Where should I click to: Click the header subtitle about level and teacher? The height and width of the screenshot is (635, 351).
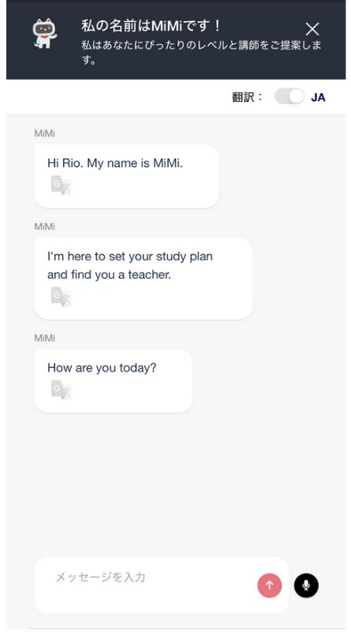tap(201, 53)
